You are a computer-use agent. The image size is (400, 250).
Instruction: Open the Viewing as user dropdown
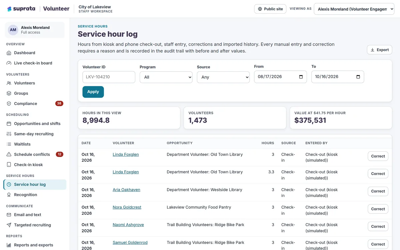click(354, 9)
